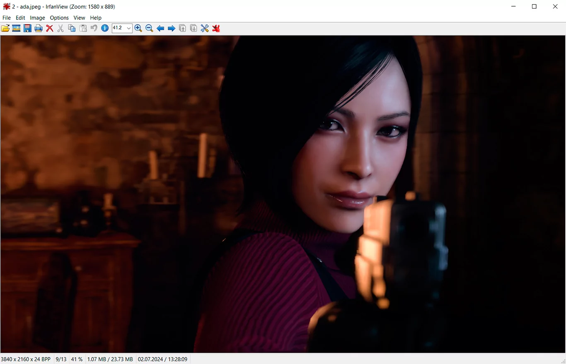Click the Copy icon in toolbar
Image resolution: width=566 pixels, height=364 pixels.
[x=72, y=28]
